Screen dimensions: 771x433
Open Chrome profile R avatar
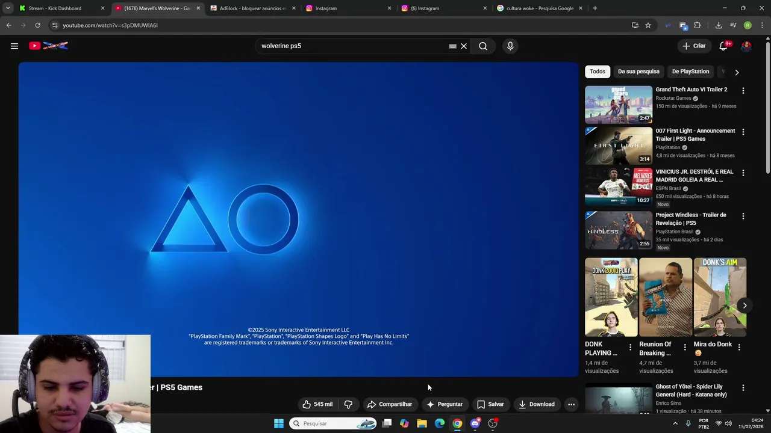click(x=748, y=25)
